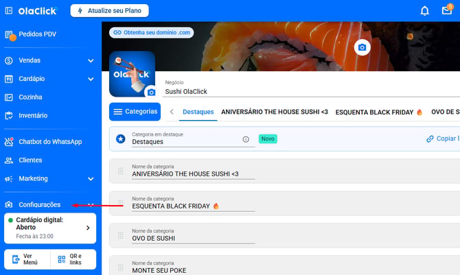Click Ver Menú button
Viewport: 460px width, 275px height.
[x=27, y=259]
